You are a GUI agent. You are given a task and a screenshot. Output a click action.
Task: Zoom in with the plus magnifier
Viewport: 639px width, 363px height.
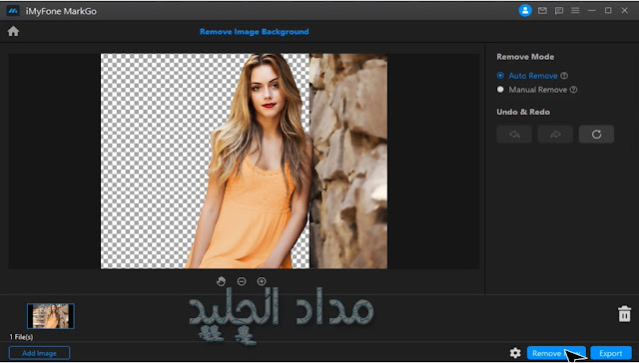point(262,281)
